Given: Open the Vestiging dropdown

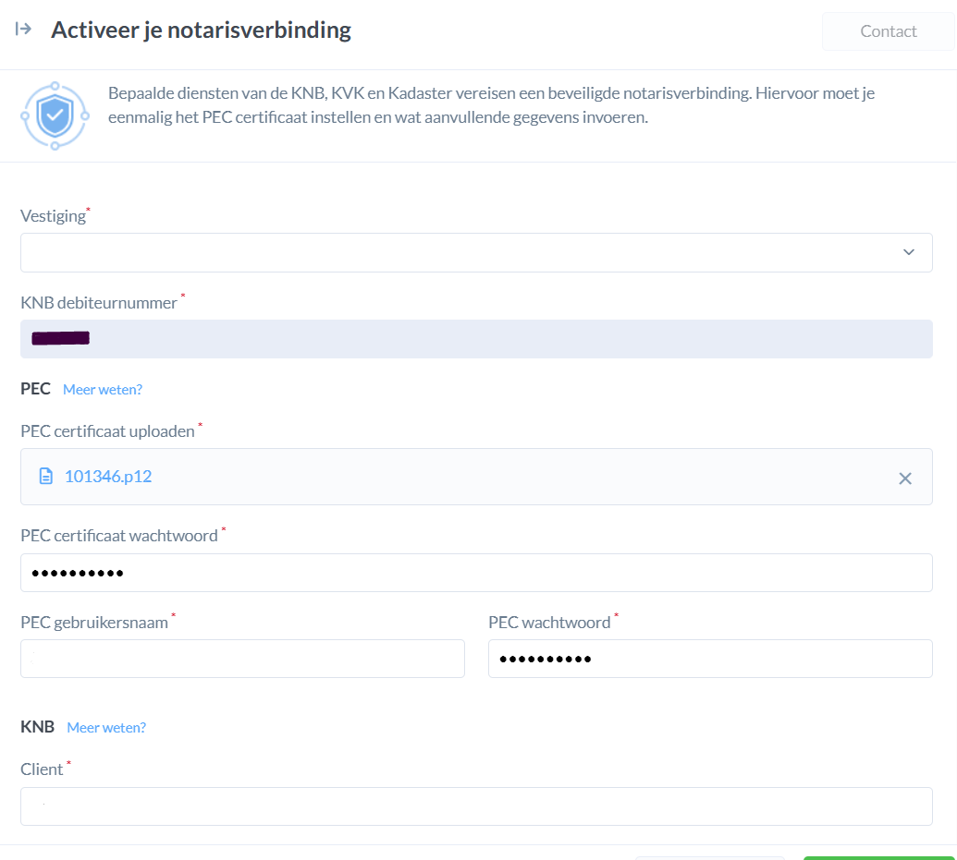Looking at the screenshot, I should coord(476,252).
